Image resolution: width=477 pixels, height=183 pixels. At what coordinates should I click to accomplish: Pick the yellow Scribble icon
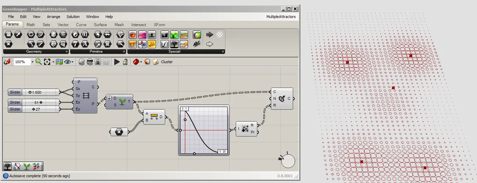tap(152, 44)
